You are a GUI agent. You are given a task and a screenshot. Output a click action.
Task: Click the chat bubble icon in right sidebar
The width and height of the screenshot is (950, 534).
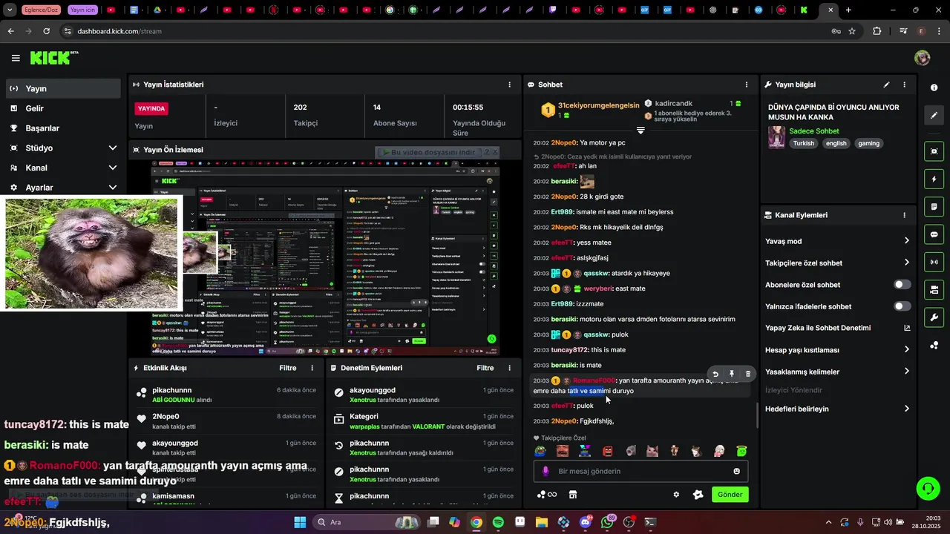tap(934, 234)
